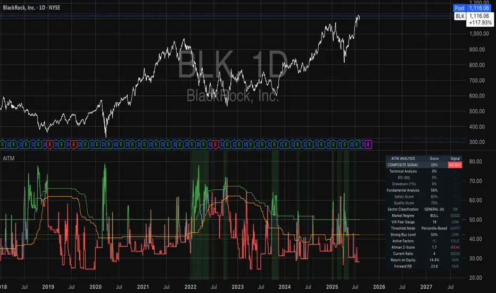Image resolution: width=496 pixels, height=293 pixels.
Task: Click the Altman Z-Score row label
Action: pos(403,247)
